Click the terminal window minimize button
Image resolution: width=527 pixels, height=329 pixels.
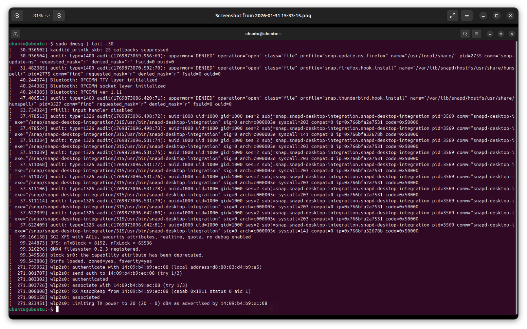(490, 34)
